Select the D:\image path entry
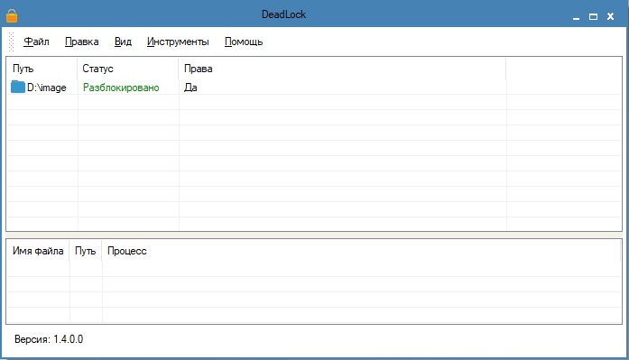629x360 pixels. coord(47,88)
